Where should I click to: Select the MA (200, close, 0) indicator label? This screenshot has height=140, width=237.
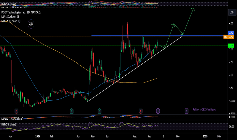coord(11,21)
